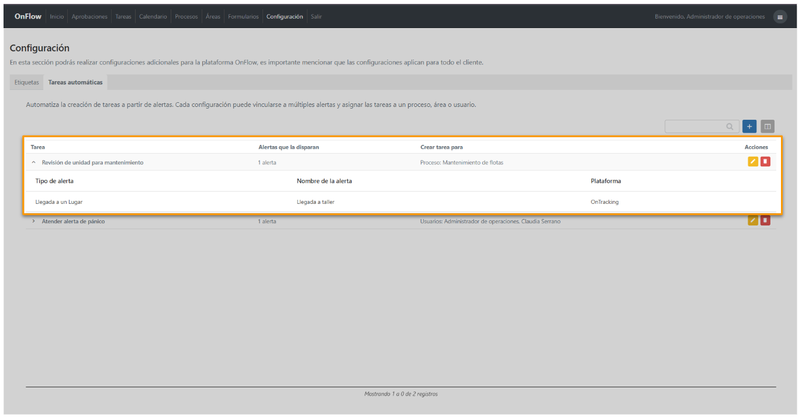The image size is (802, 420).
Task: Edit the Revisión de unidad para mantenimiento task
Action: click(x=753, y=162)
